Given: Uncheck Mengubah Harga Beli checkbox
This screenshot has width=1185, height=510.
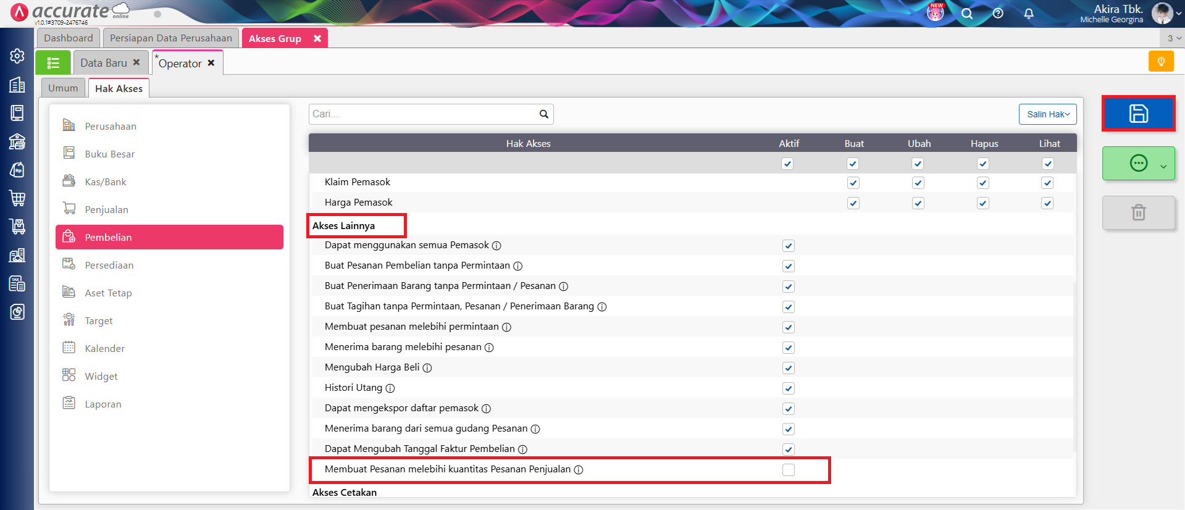Looking at the screenshot, I should (x=788, y=368).
